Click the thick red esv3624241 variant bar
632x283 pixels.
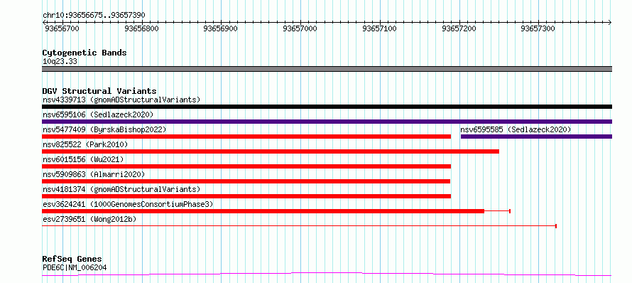click(x=263, y=211)
